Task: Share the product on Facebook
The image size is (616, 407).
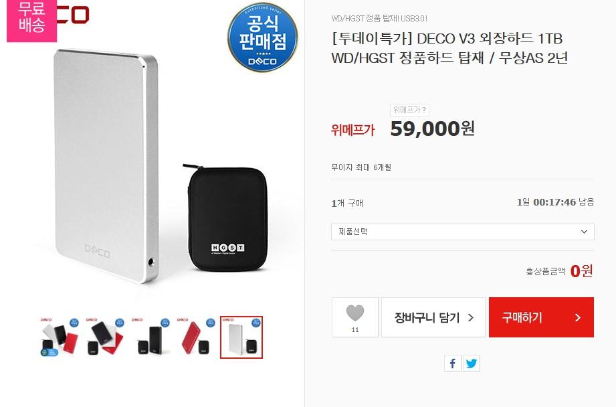Action: coord(453,363)
